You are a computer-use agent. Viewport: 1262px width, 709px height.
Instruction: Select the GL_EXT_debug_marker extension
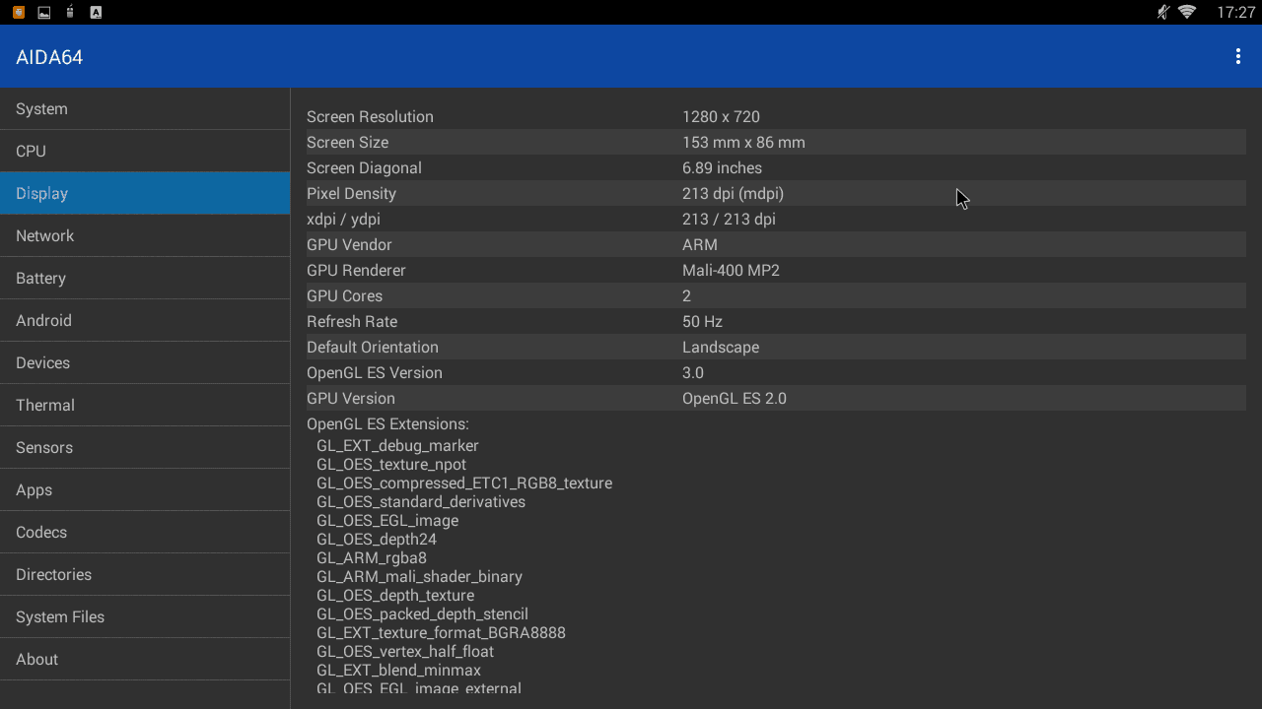(397, 446)
